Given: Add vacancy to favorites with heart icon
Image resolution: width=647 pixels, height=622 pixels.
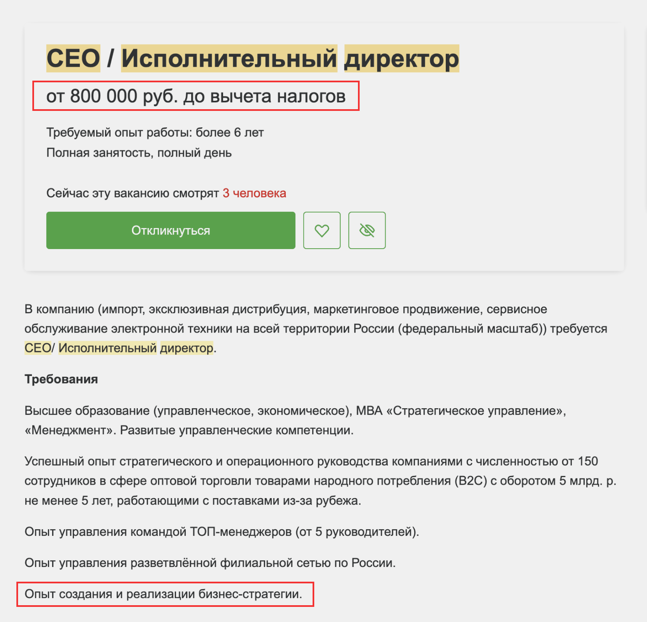Looking at the screenshot, I should tap(322, 230).
